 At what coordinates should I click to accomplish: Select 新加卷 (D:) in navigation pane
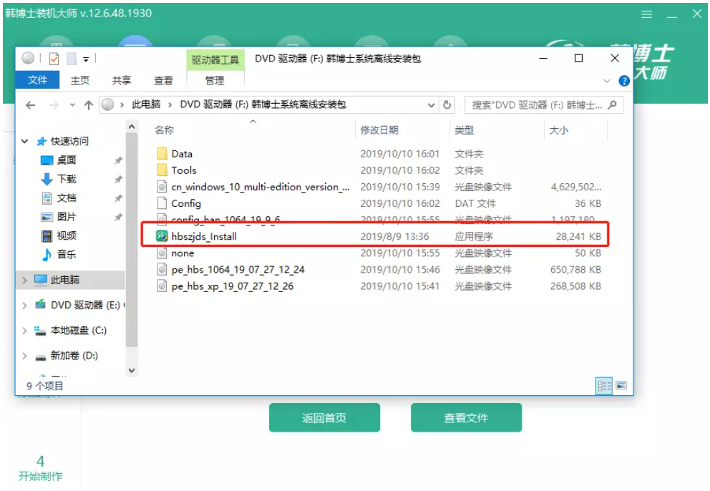[x=74, y=356]
